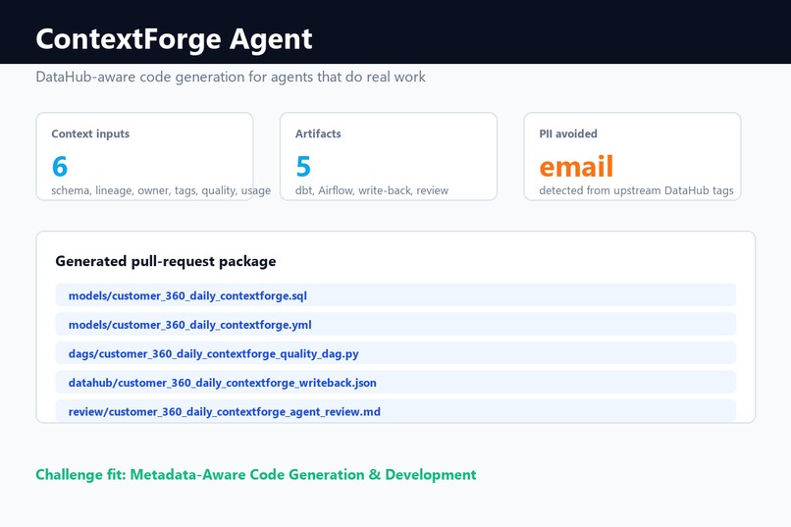Select 'detected from upstream DataHub tags' text
Image resolution: width=791 pixels, height=527 pixels.
click(x=636, y=190)
